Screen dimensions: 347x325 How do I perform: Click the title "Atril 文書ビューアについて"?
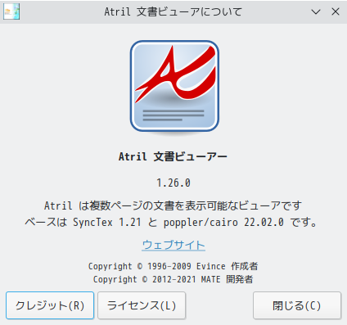173,11
